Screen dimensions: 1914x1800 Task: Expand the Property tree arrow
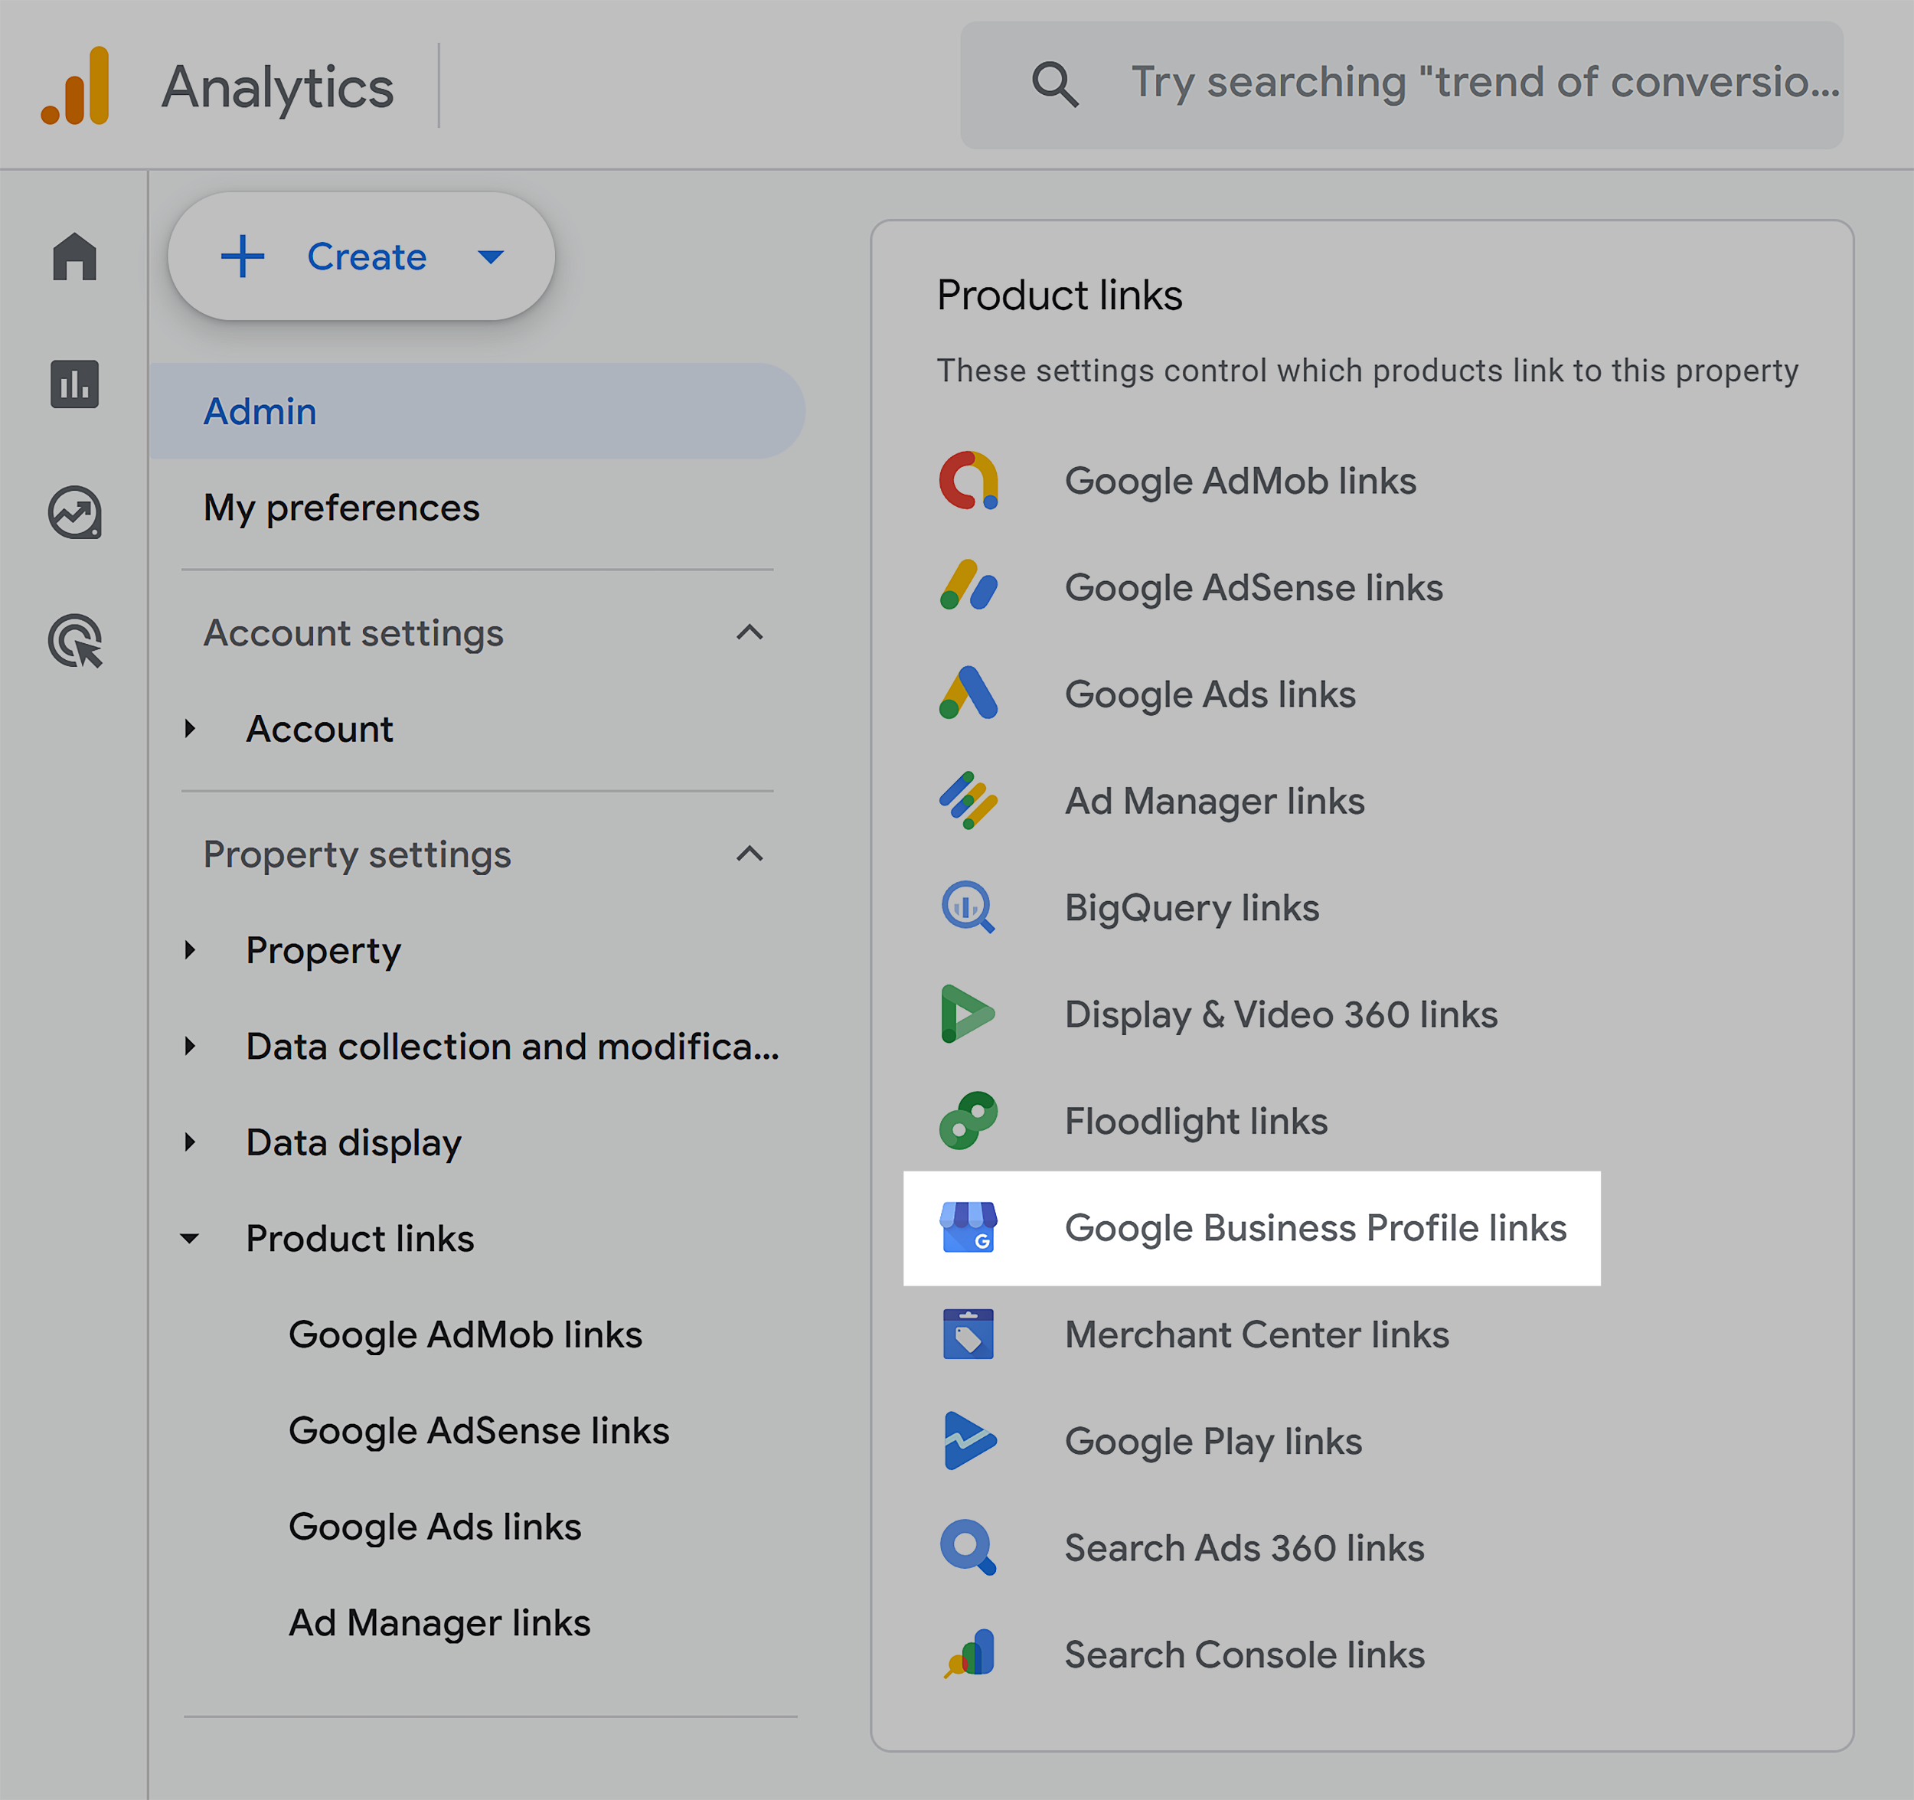pyautogui.click(x=191, y=950)
